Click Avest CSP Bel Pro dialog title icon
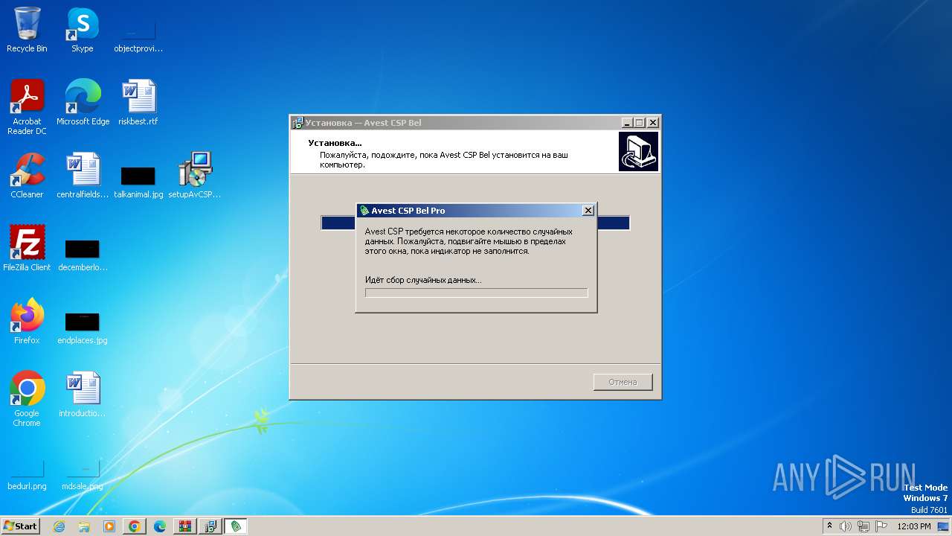The image size is (952, 536). pos(364,211)
